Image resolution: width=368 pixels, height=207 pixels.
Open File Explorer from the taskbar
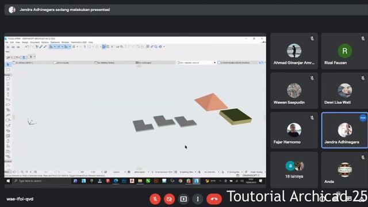(140, 181)
